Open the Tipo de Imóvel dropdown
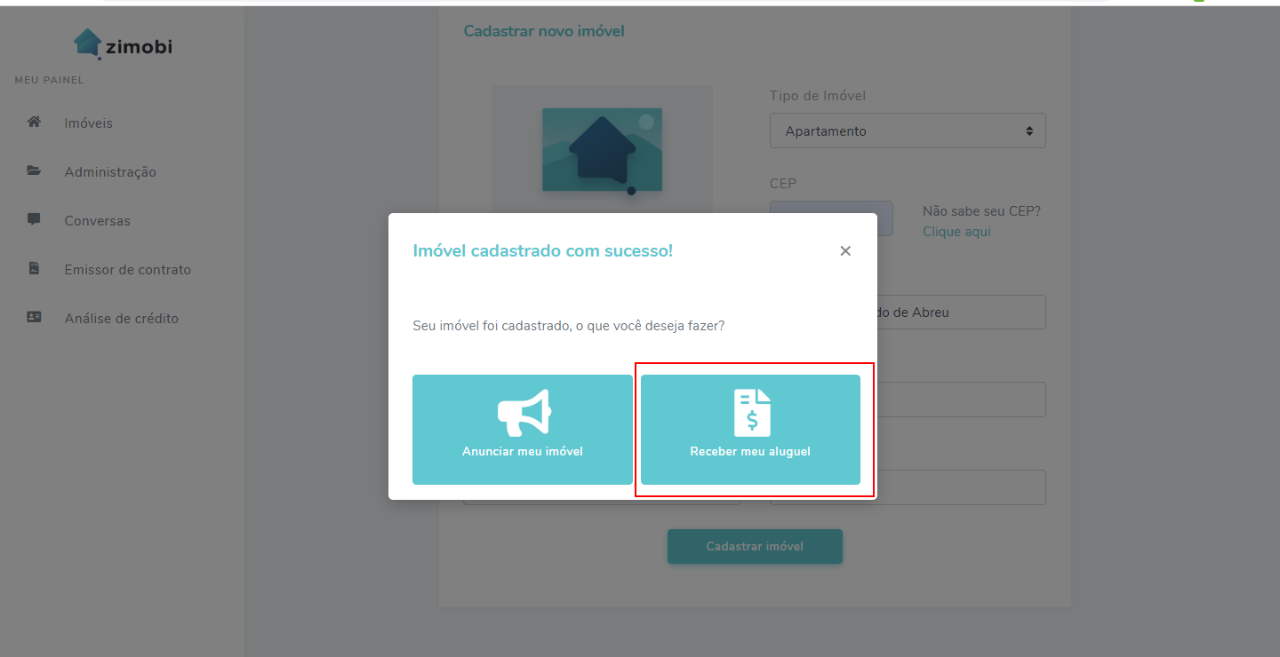Viewport: 1280px width, 657px height. click(x=908, y=131)
